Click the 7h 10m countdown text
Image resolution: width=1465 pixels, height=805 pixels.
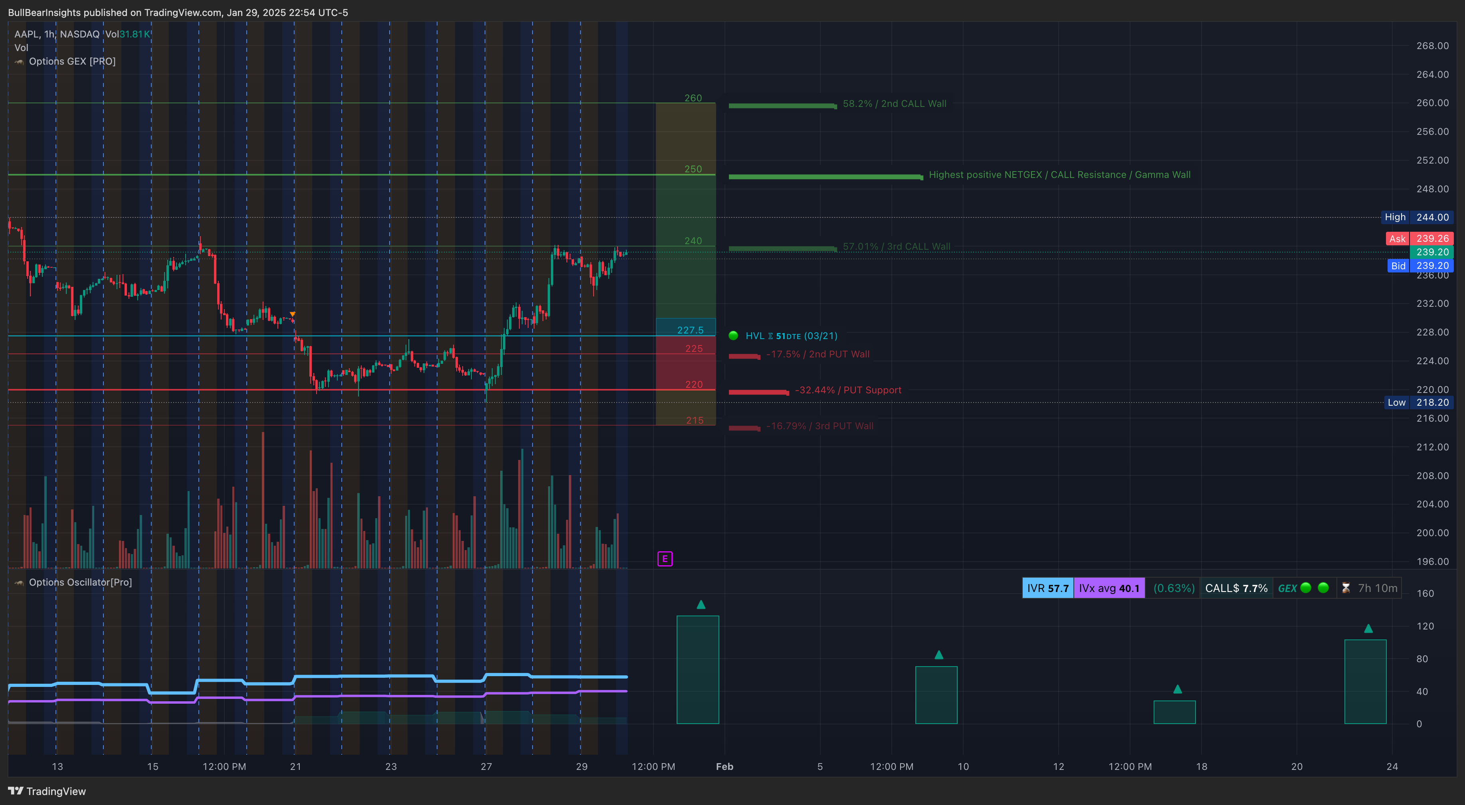click(x=1378, y=588)
